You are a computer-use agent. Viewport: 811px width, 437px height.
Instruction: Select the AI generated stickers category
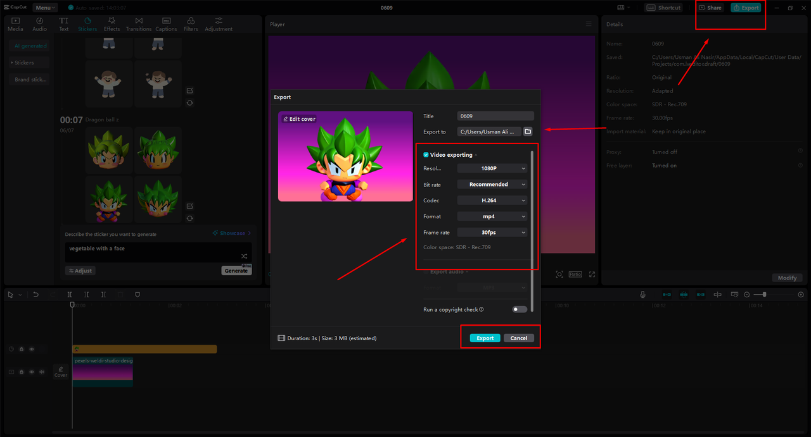(30, 46)
